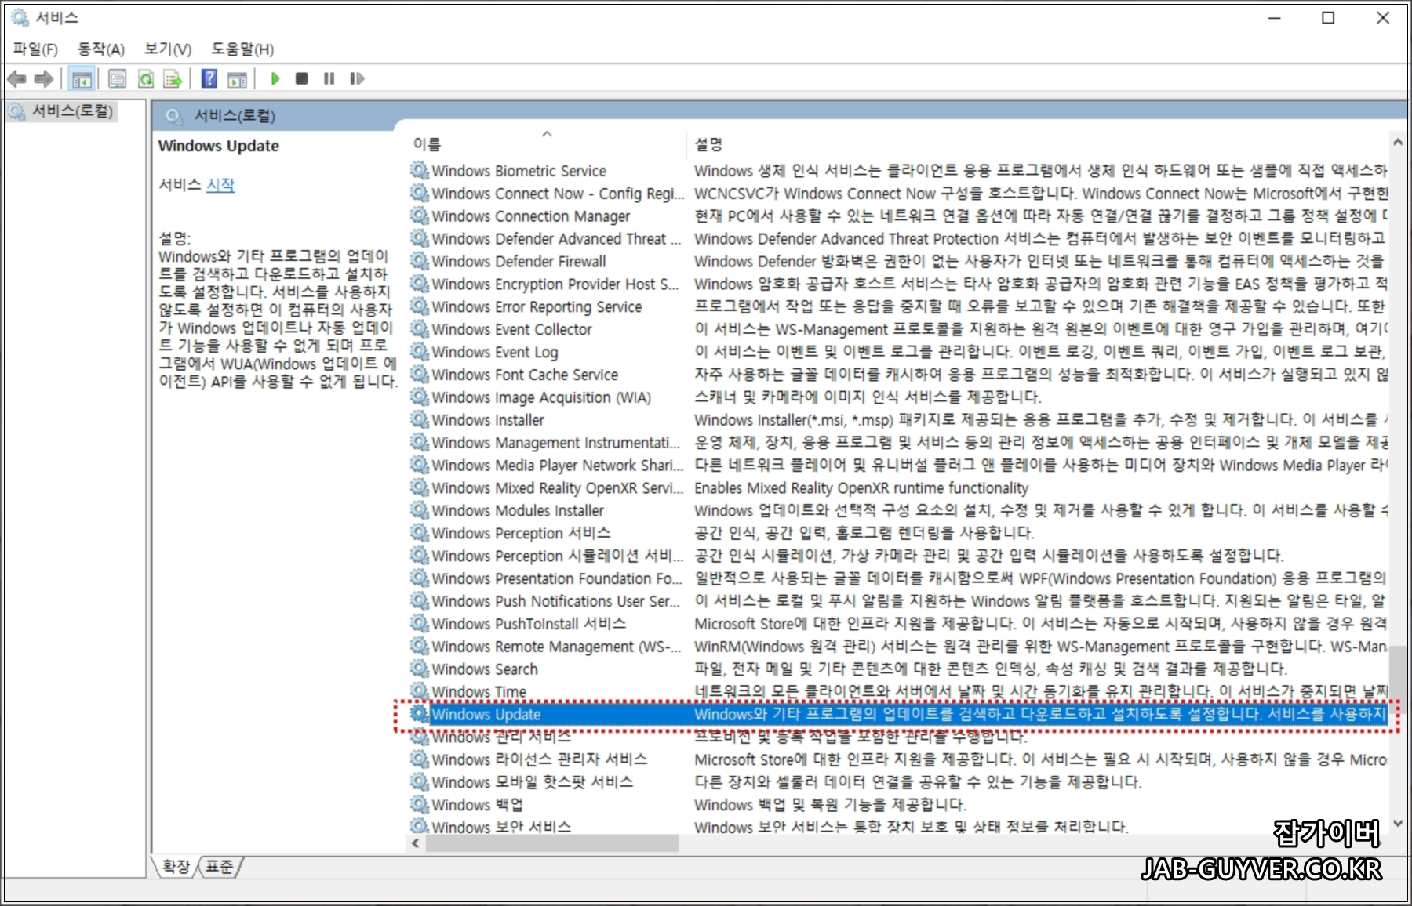Switch to the 확장 tab
Screen dimensions: 1412x906
[176, 866]
